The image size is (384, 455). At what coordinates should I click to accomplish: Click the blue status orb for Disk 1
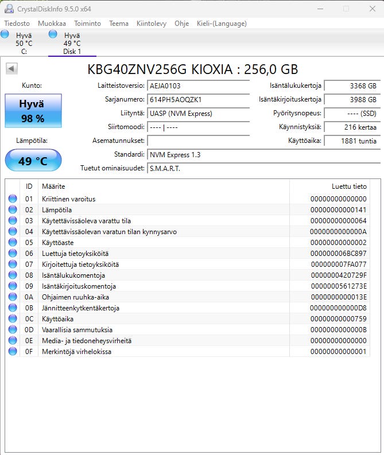[53, 34]
